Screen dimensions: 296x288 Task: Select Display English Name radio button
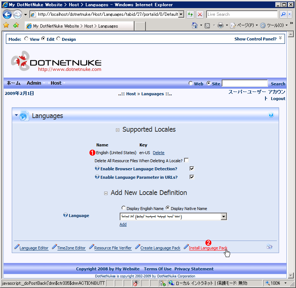(123, 208)
